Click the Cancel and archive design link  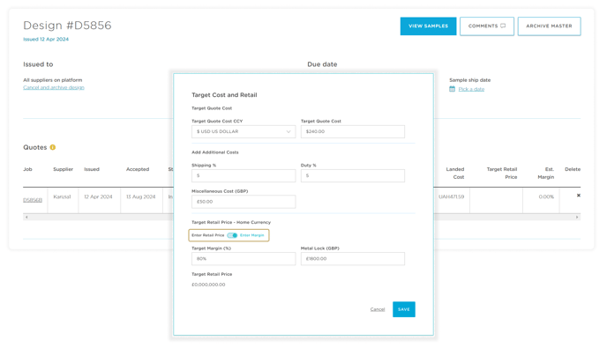point(54,87)
